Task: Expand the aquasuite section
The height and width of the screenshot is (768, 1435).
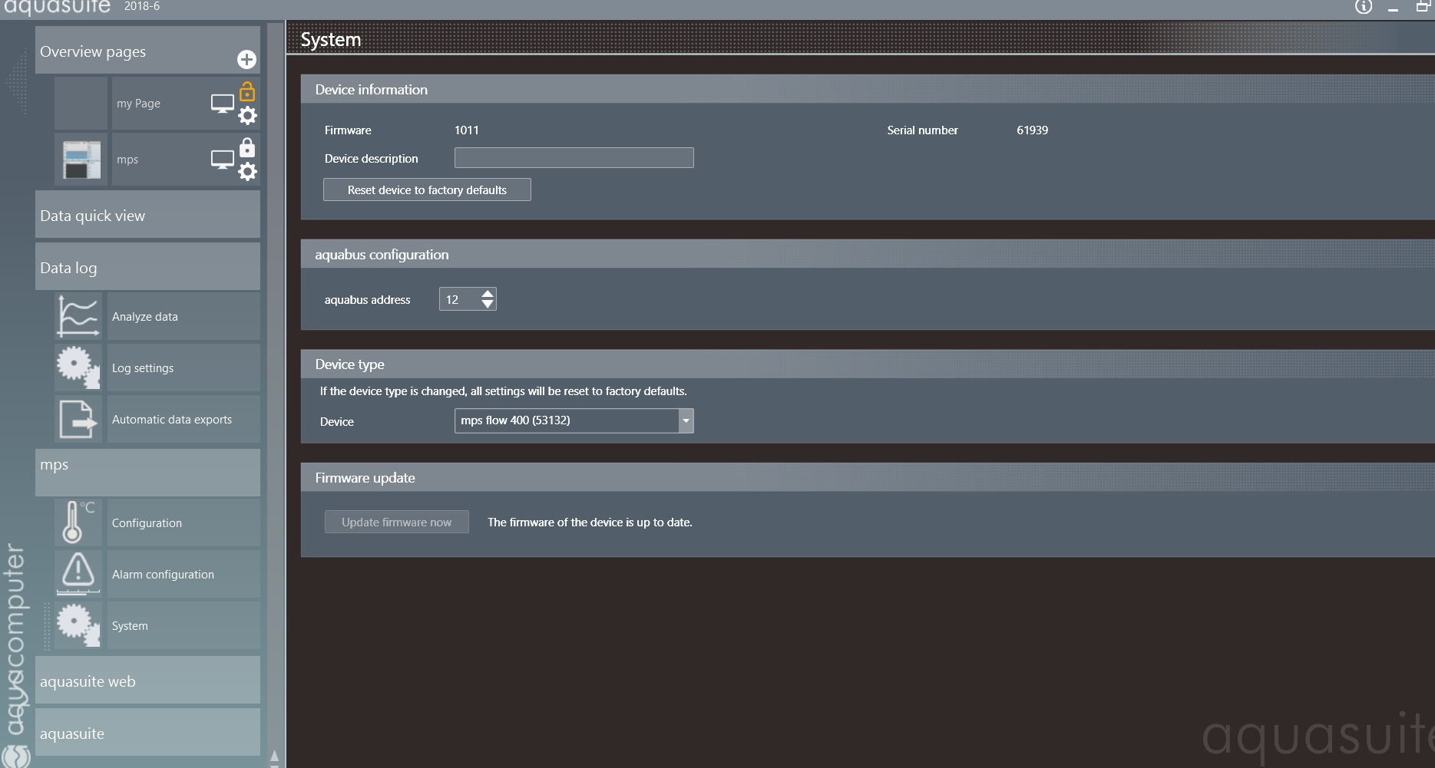Action: (147, 733)
